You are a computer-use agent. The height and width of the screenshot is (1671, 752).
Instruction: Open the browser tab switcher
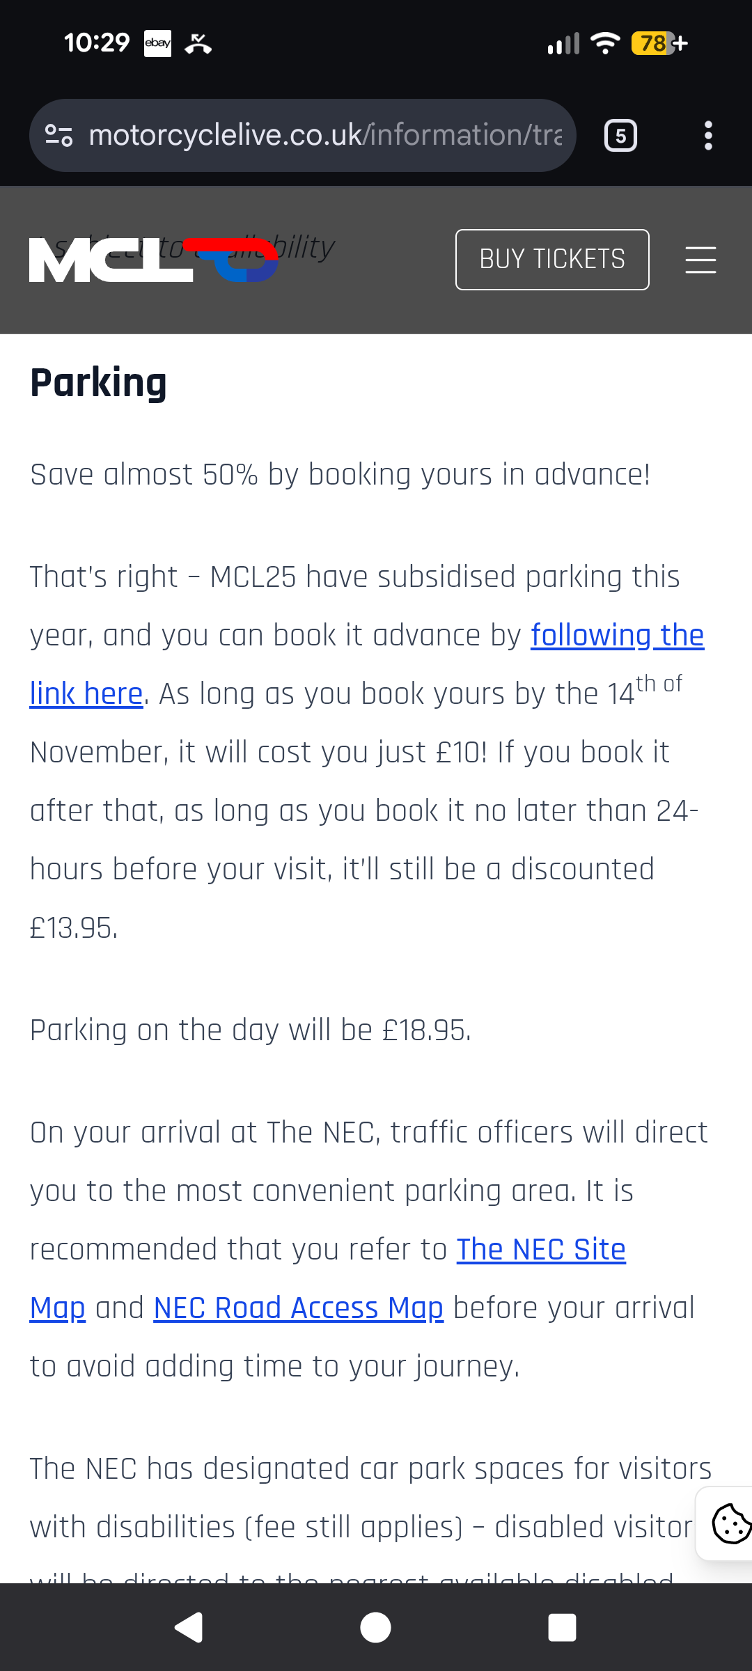pyautogui.click(x=620, y=136)
